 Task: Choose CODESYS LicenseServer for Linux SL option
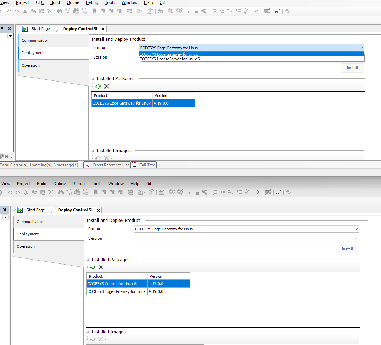point(171,59)
